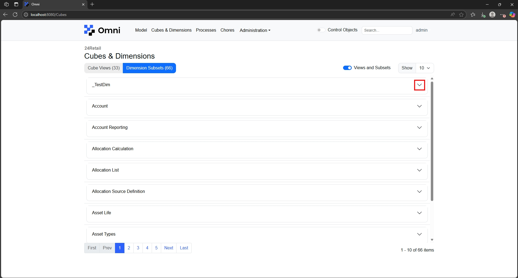Go to page 3
Screen dimensions: 518x278
point(138,248)
